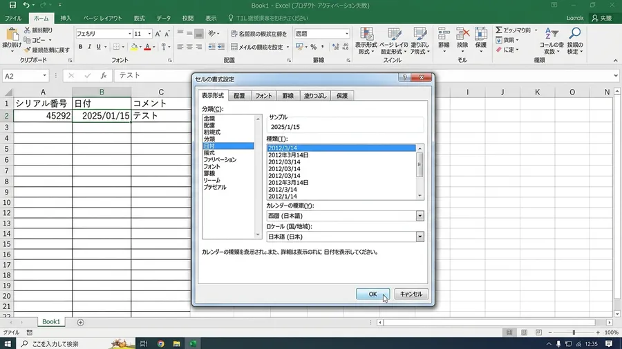Toggle Align Right in alignment group

click(x=199, y=47)
